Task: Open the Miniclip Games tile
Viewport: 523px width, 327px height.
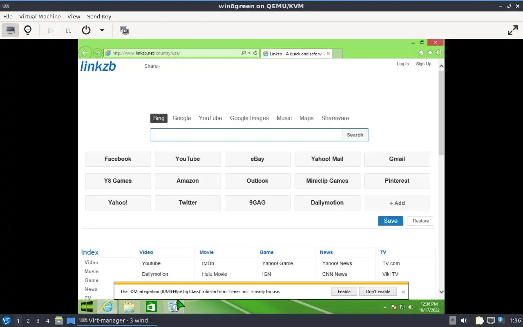Action: coord(327,181)
